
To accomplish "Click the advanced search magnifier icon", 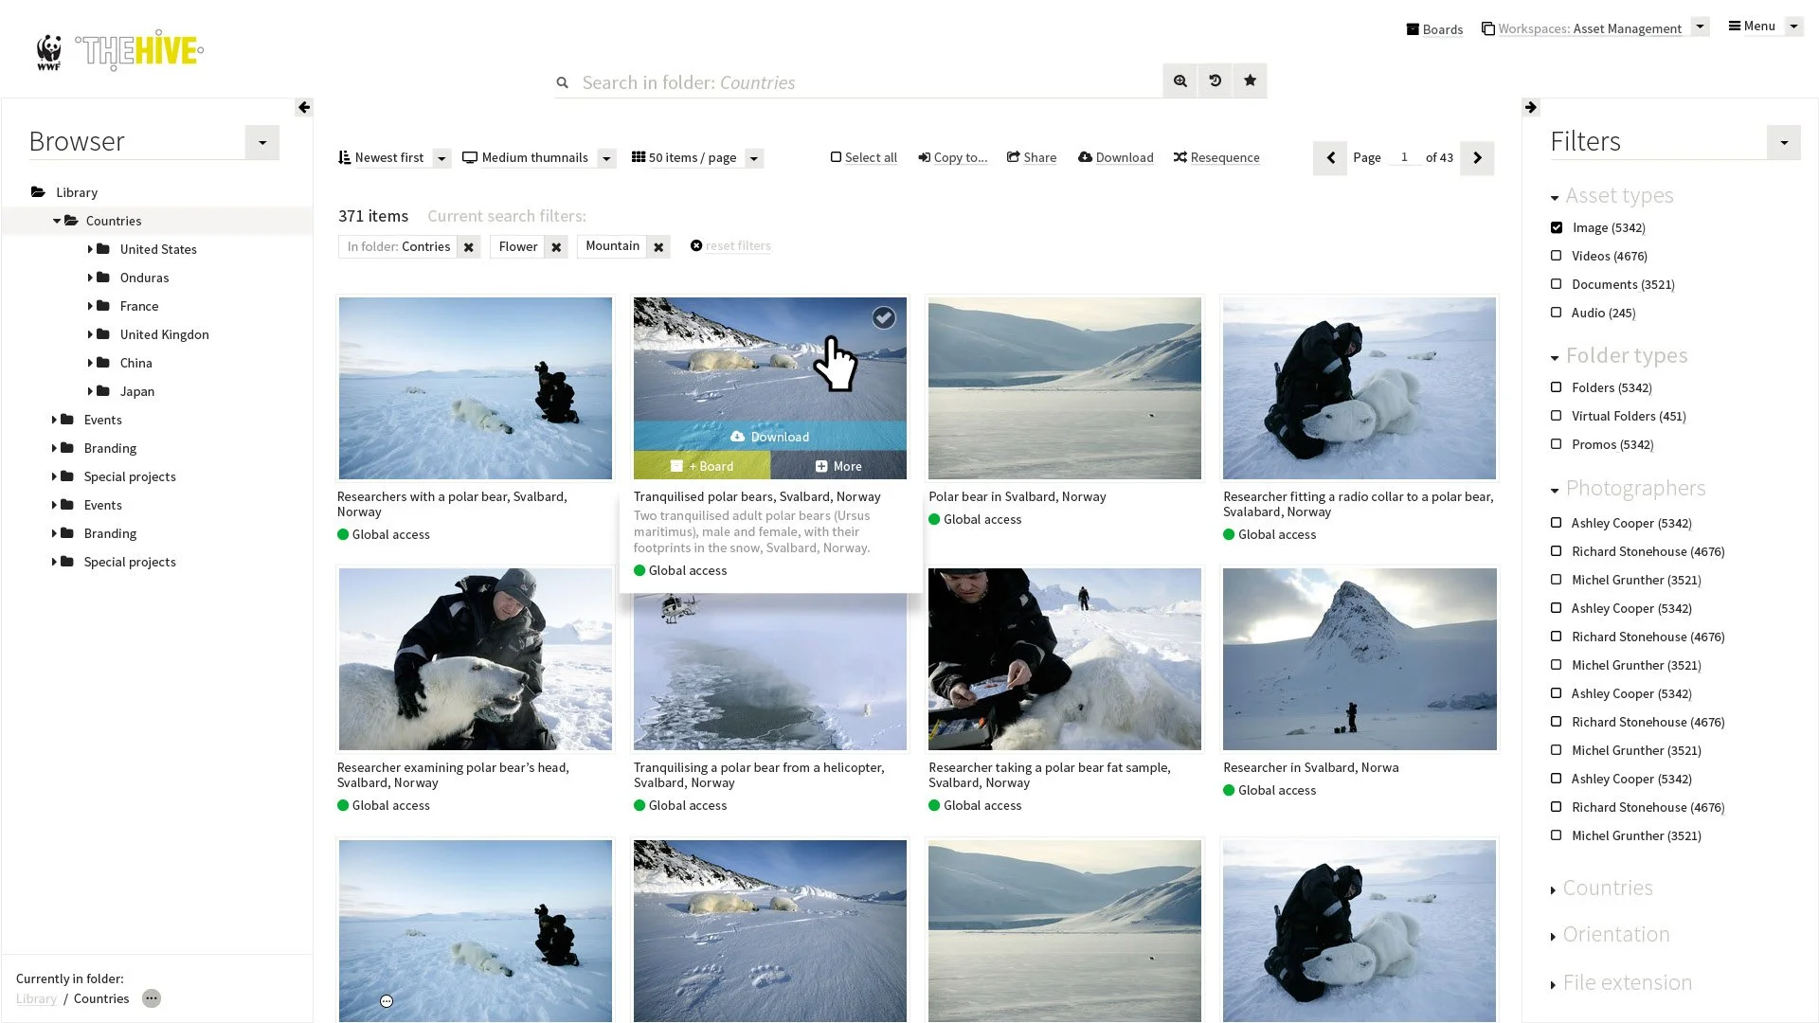I will tap(1180, 81).
